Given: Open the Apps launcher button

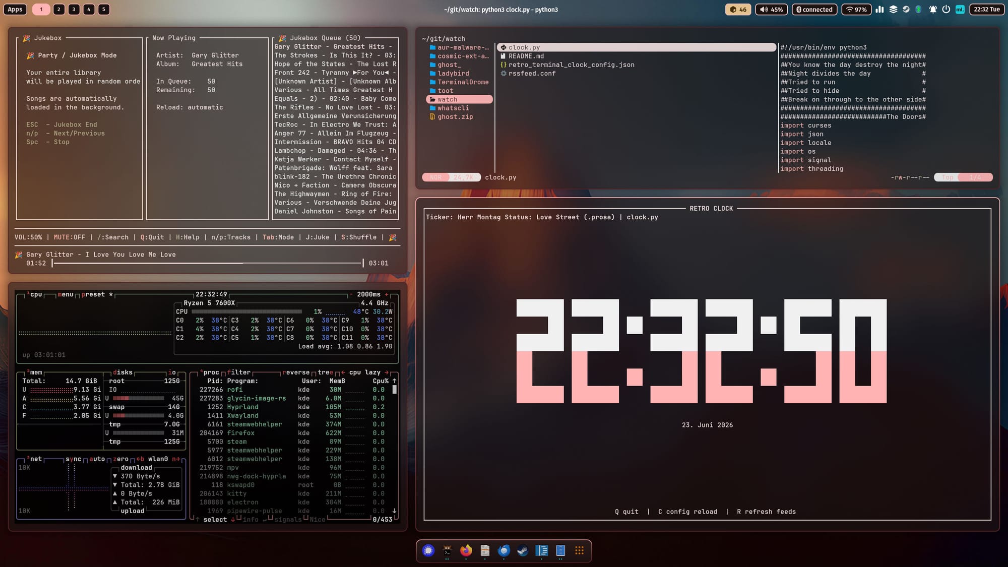Looking at the screenshot, I should coord(15,9).
